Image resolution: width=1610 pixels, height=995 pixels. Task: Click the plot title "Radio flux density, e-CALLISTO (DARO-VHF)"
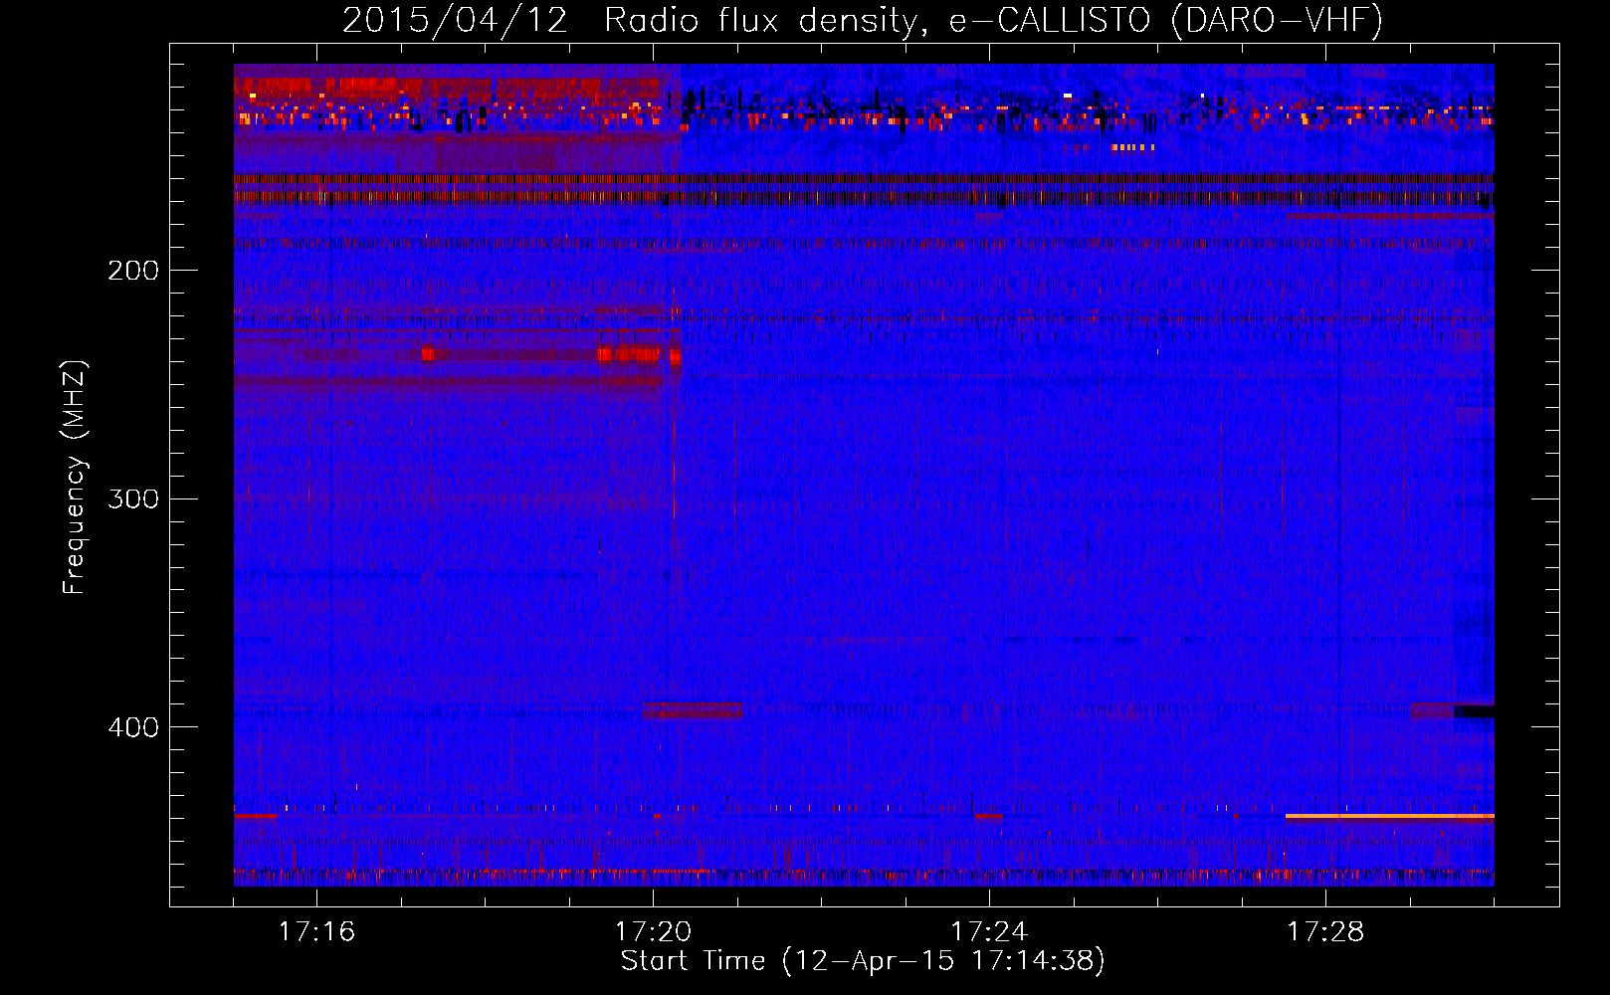coord(993,20)
